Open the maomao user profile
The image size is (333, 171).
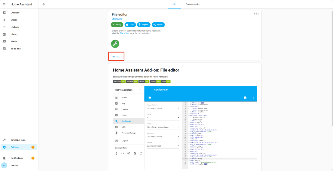19,165
